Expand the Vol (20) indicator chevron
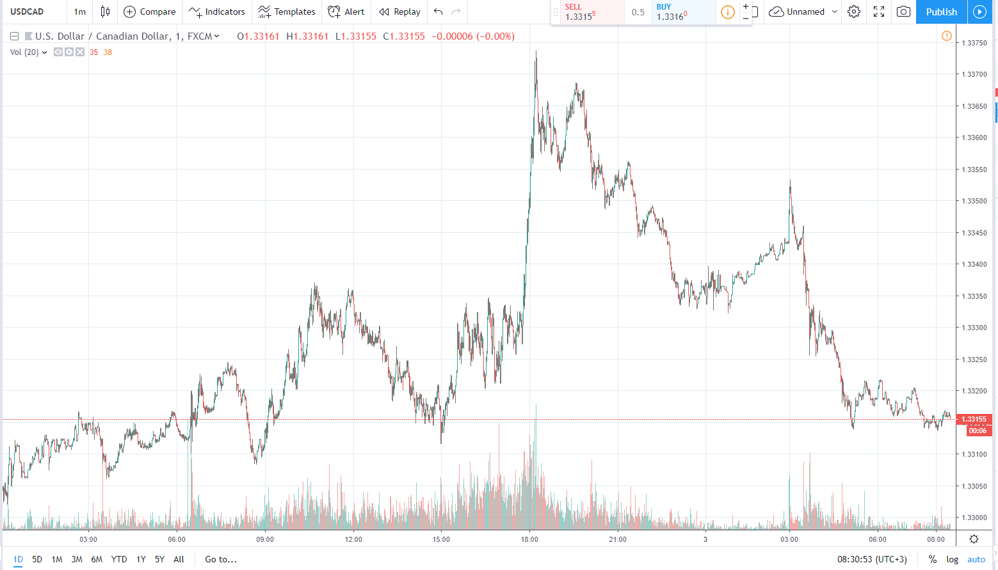998x570 pixels. [x=44, y=52]
